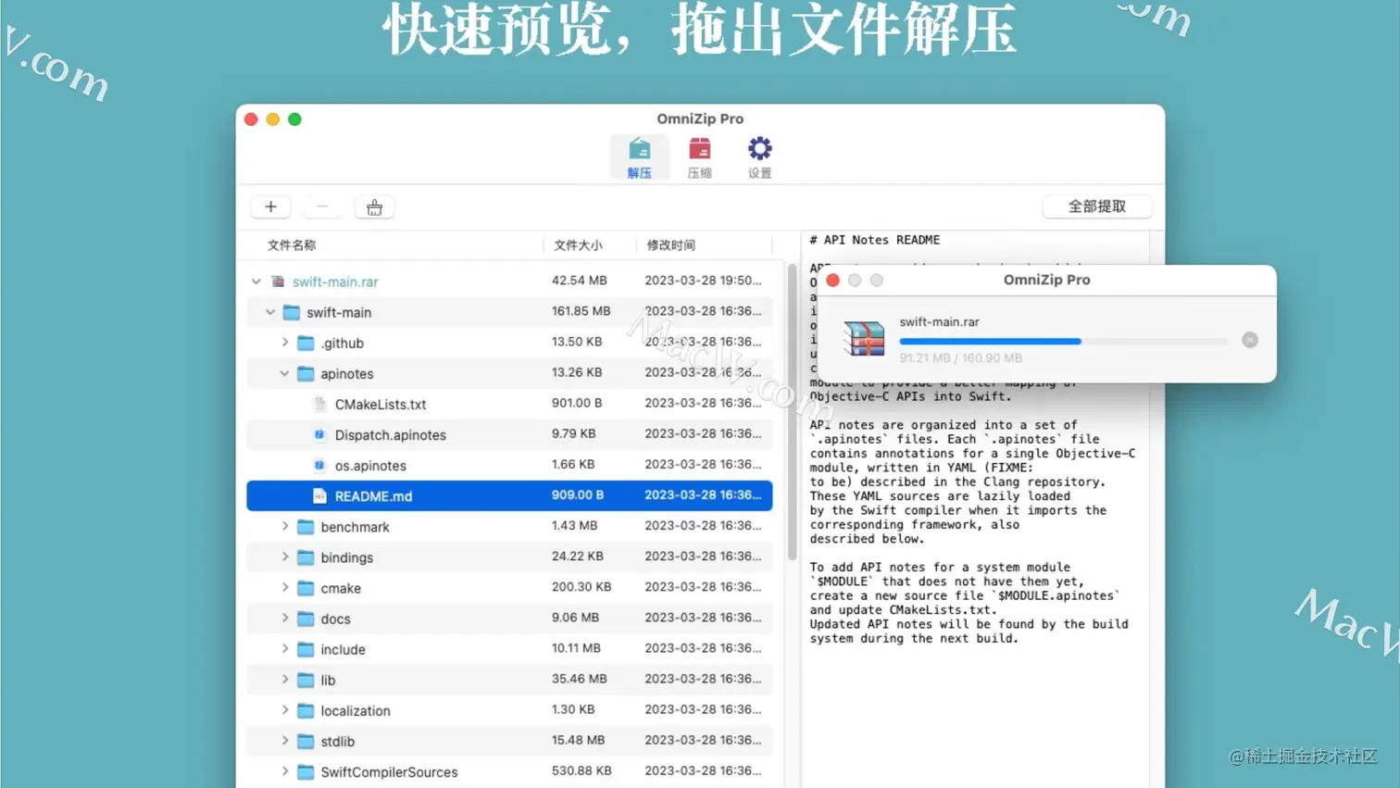The width and height of the screenshot is (1400, 788).
Task: Maximize the main OmniZip Pro window
Action: (x=294, y=119)
